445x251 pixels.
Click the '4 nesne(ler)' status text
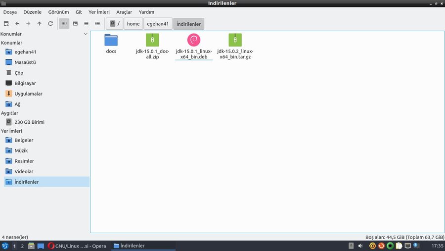coord(15,237)
